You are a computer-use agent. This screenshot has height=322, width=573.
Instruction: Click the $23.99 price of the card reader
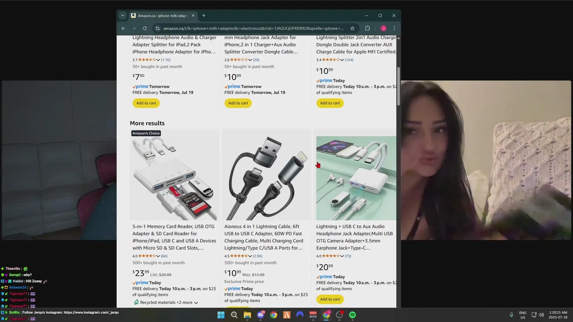coord(141,273)
